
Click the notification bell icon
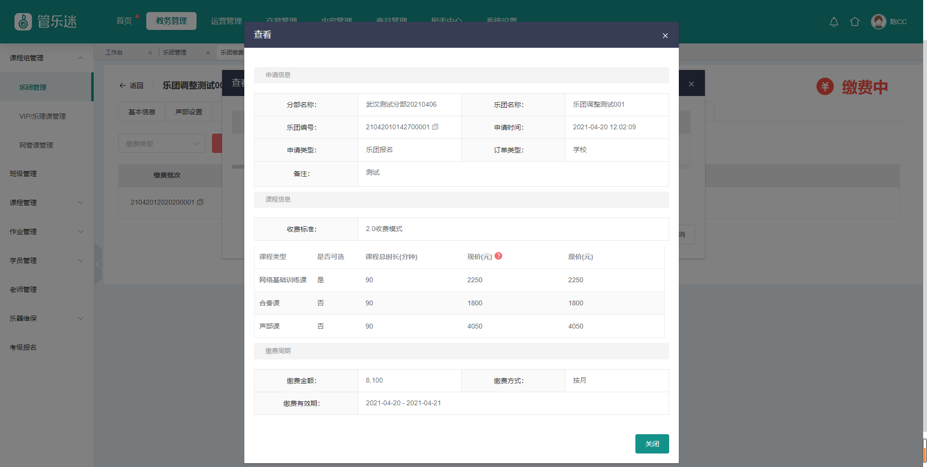pyautogui.click(x=834, y=22)
